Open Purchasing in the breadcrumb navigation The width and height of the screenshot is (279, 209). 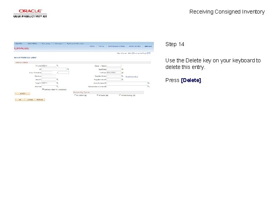(x=46, y=43)
